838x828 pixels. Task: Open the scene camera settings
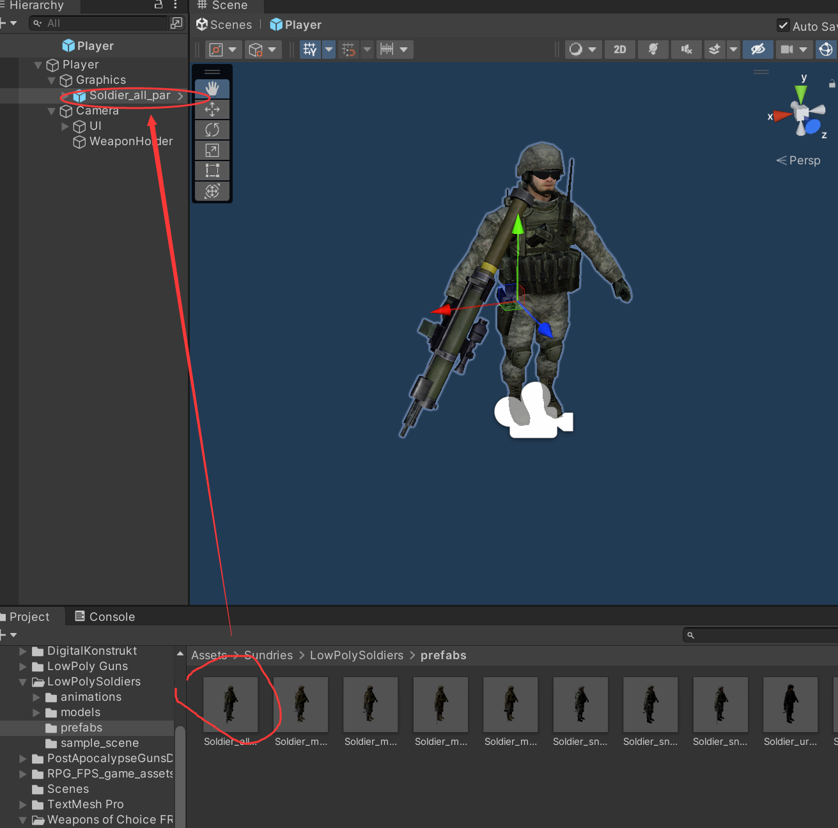click(787, 50)
